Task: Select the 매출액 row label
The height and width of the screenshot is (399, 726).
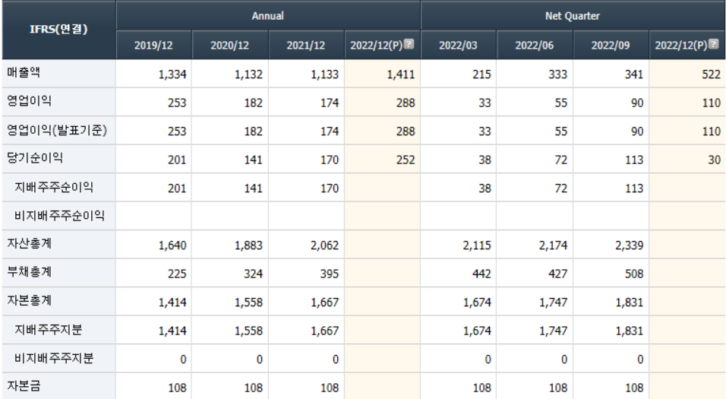Action: (x=24, y=72)
